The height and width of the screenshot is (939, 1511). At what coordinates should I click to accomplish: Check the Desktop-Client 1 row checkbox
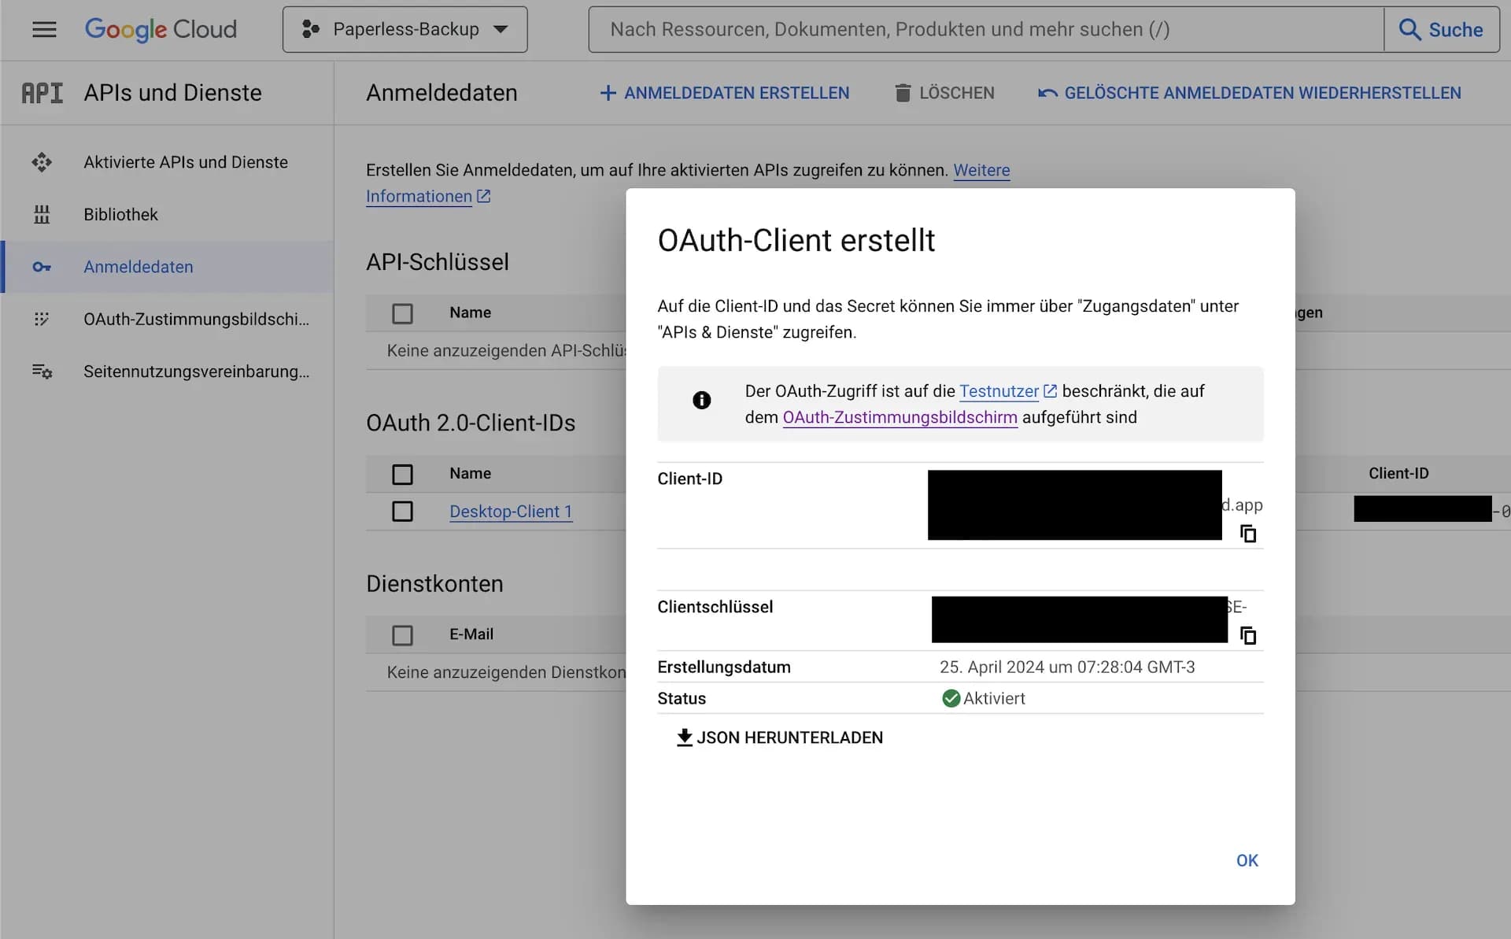[x=402, y=512]
